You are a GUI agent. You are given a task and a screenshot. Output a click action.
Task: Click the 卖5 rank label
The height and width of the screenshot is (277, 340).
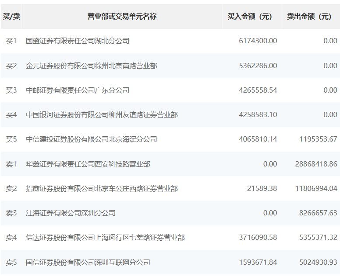11,262
